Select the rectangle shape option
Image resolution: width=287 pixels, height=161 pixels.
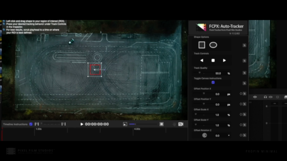coord(202,45)
